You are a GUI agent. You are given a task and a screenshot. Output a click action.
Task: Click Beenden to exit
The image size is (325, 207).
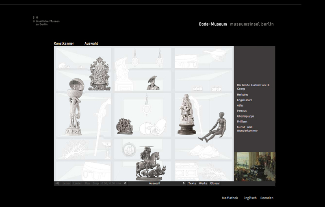point(267,198)
